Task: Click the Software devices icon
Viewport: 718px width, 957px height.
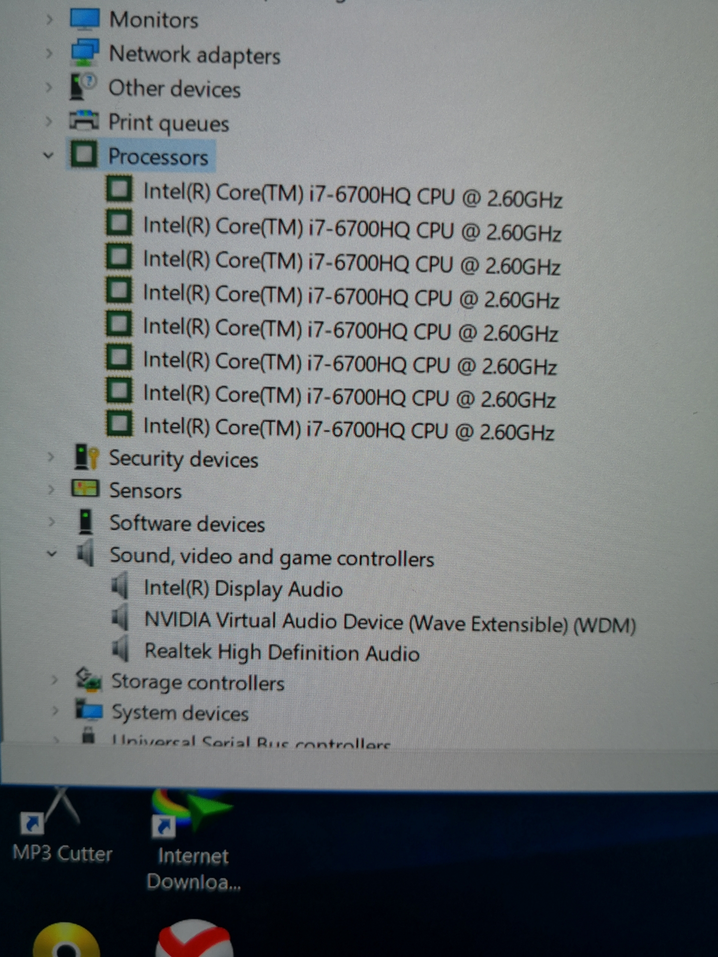Action: tap(86, 522)
